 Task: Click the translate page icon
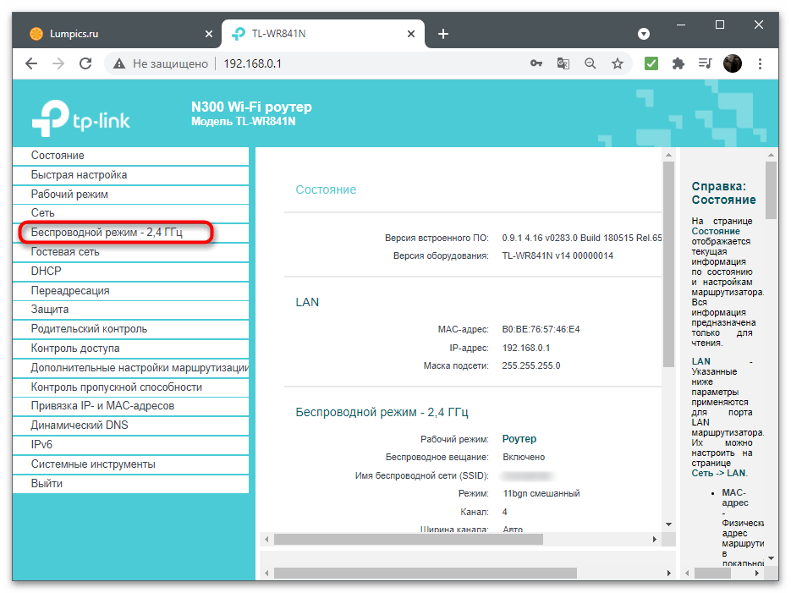[563, 63]
